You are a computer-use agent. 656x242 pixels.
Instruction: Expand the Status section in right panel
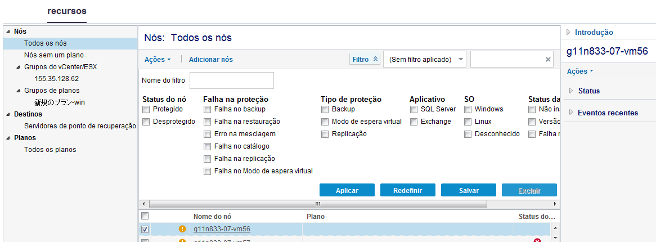[x=572, y=91]
